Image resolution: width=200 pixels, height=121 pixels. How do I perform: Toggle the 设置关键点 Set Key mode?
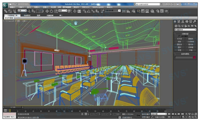(x=145, y=117)
